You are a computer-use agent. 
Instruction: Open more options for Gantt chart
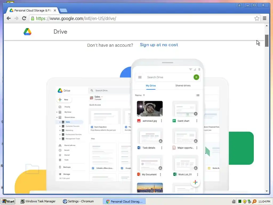coord(197,121)
